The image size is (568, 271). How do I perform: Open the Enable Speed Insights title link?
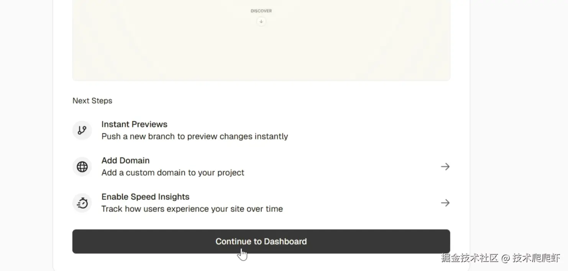[x=145, y=197]
